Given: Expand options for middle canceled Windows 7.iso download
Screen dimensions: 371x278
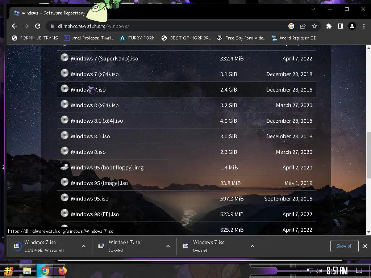Looking at the screenshot, I should [x=168, y=246].
